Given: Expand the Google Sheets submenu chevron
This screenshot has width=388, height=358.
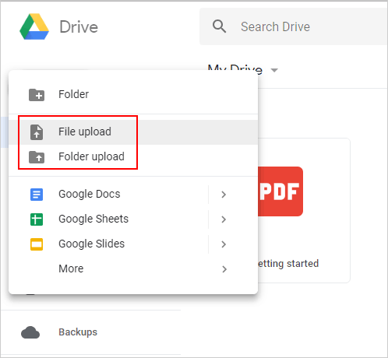Looking at the screenshot, I should [224, 219].
